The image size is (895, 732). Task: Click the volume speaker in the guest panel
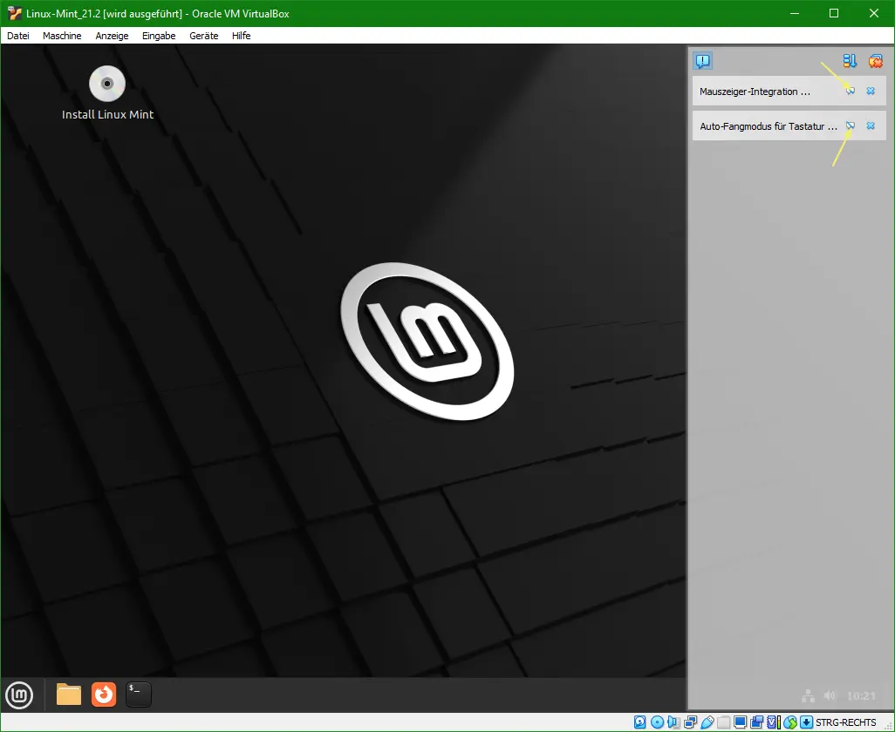tap(829, 695)
